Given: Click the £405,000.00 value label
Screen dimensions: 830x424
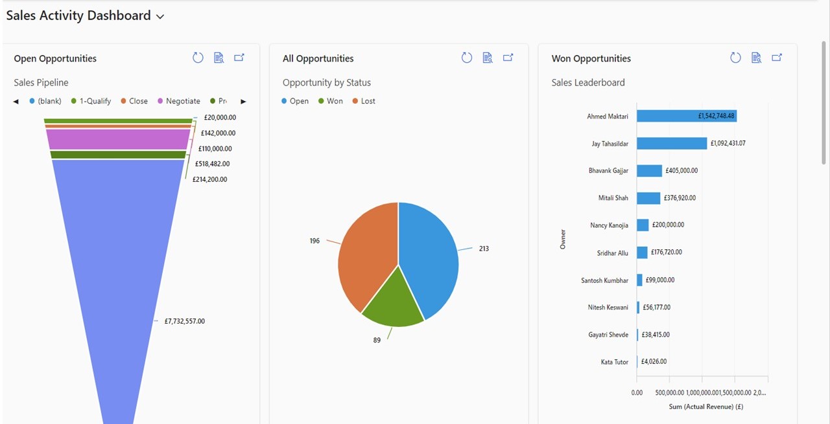Looking at the screenshot, I should tap(682, 171).
